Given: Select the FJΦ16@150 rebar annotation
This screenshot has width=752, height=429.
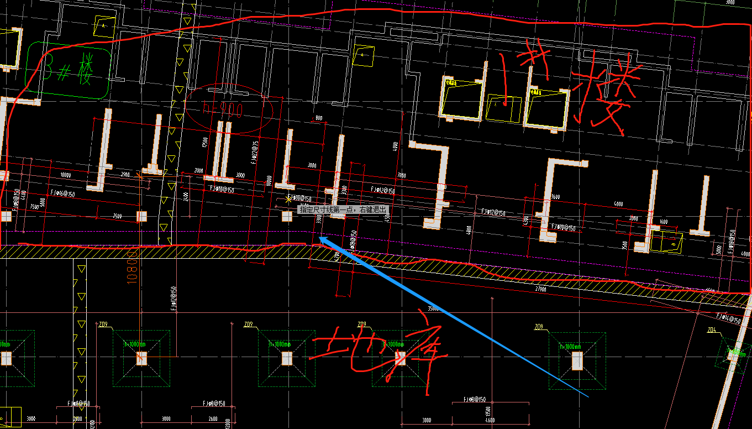Looking at the screenshot, I should [x=62, y=193].
